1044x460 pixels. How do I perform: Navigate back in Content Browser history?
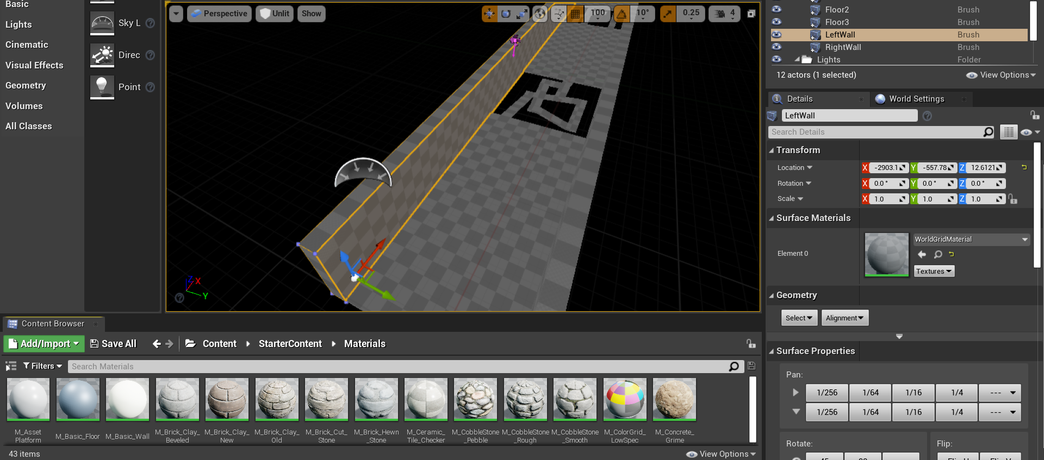[157, 344]
